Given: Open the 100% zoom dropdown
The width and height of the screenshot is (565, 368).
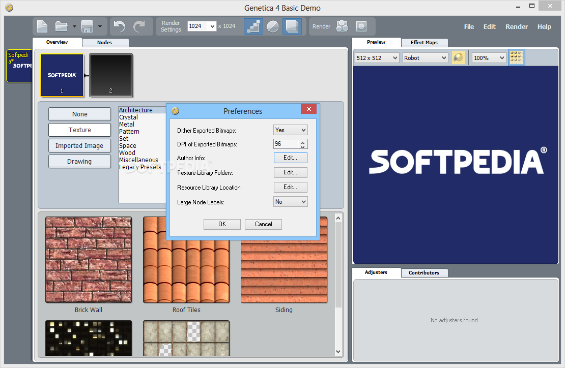Looking at the screenshot, I should click(x=489, y=58).
